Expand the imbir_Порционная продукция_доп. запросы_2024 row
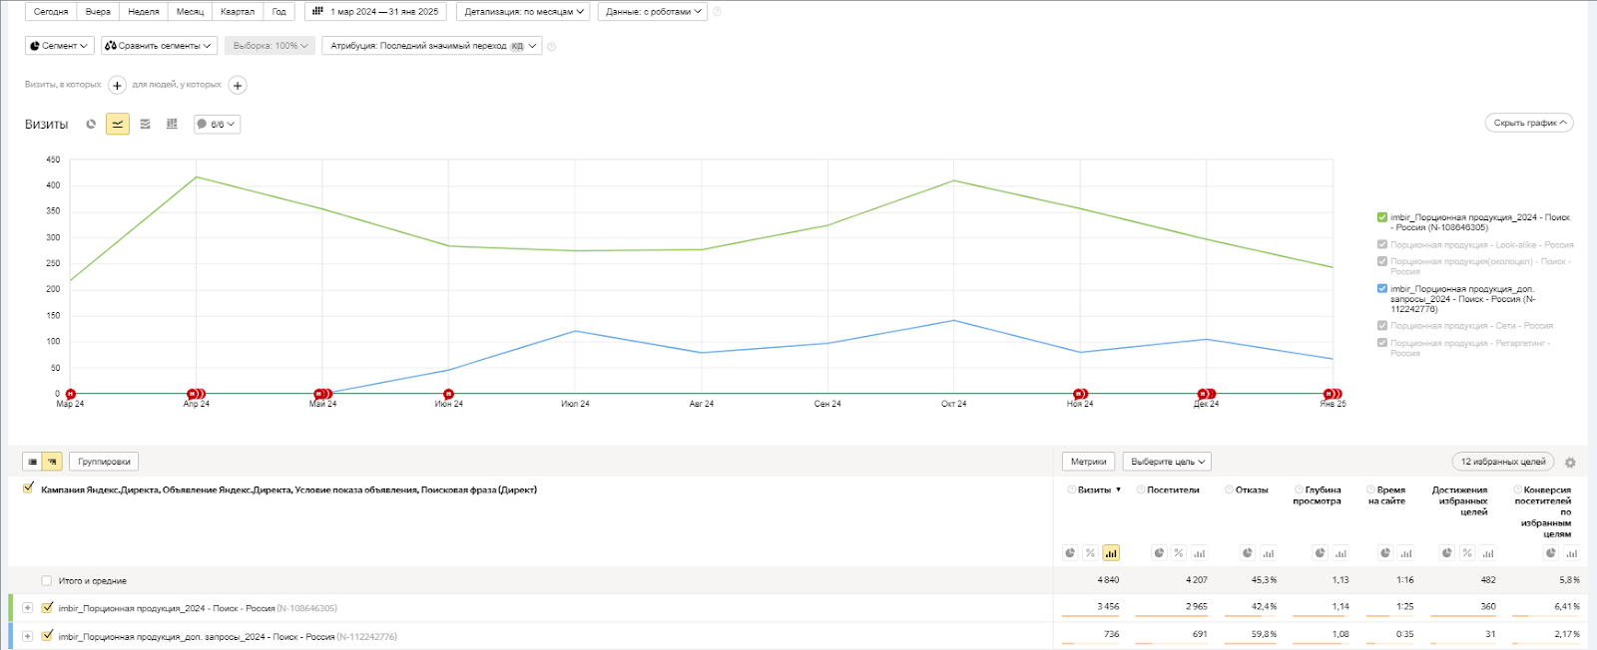Viewport: 1597px width, 650px height. 28,636
